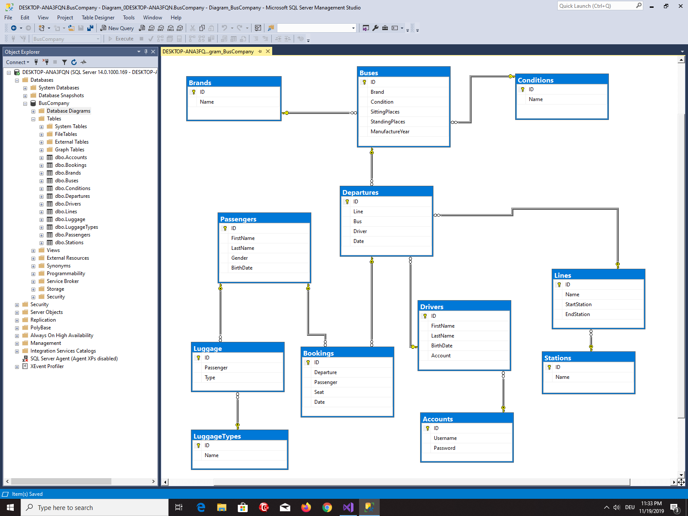Click the wrench Properties toolbar icon

[375, 28]
